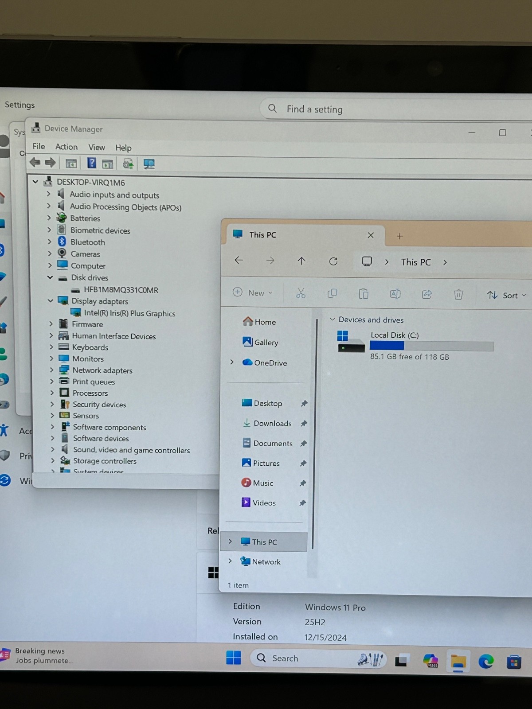
Task: Close the This PC tab
Action: (x=371, y=235)
